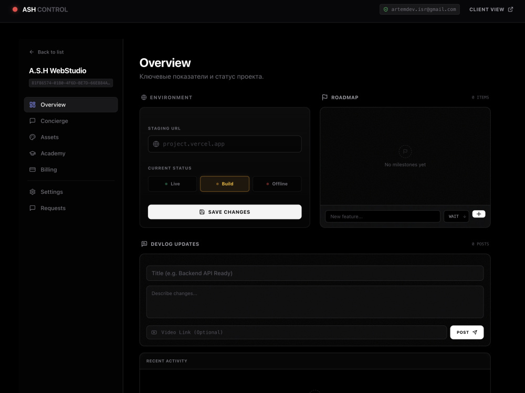Click the 0 ITEMS roadmap counter
Viewport: 525px width, 393px height.
[x=480, y=97]
